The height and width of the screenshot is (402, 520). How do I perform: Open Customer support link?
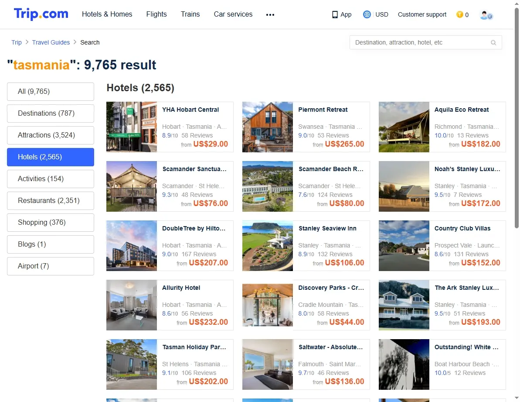pos(422,14)
